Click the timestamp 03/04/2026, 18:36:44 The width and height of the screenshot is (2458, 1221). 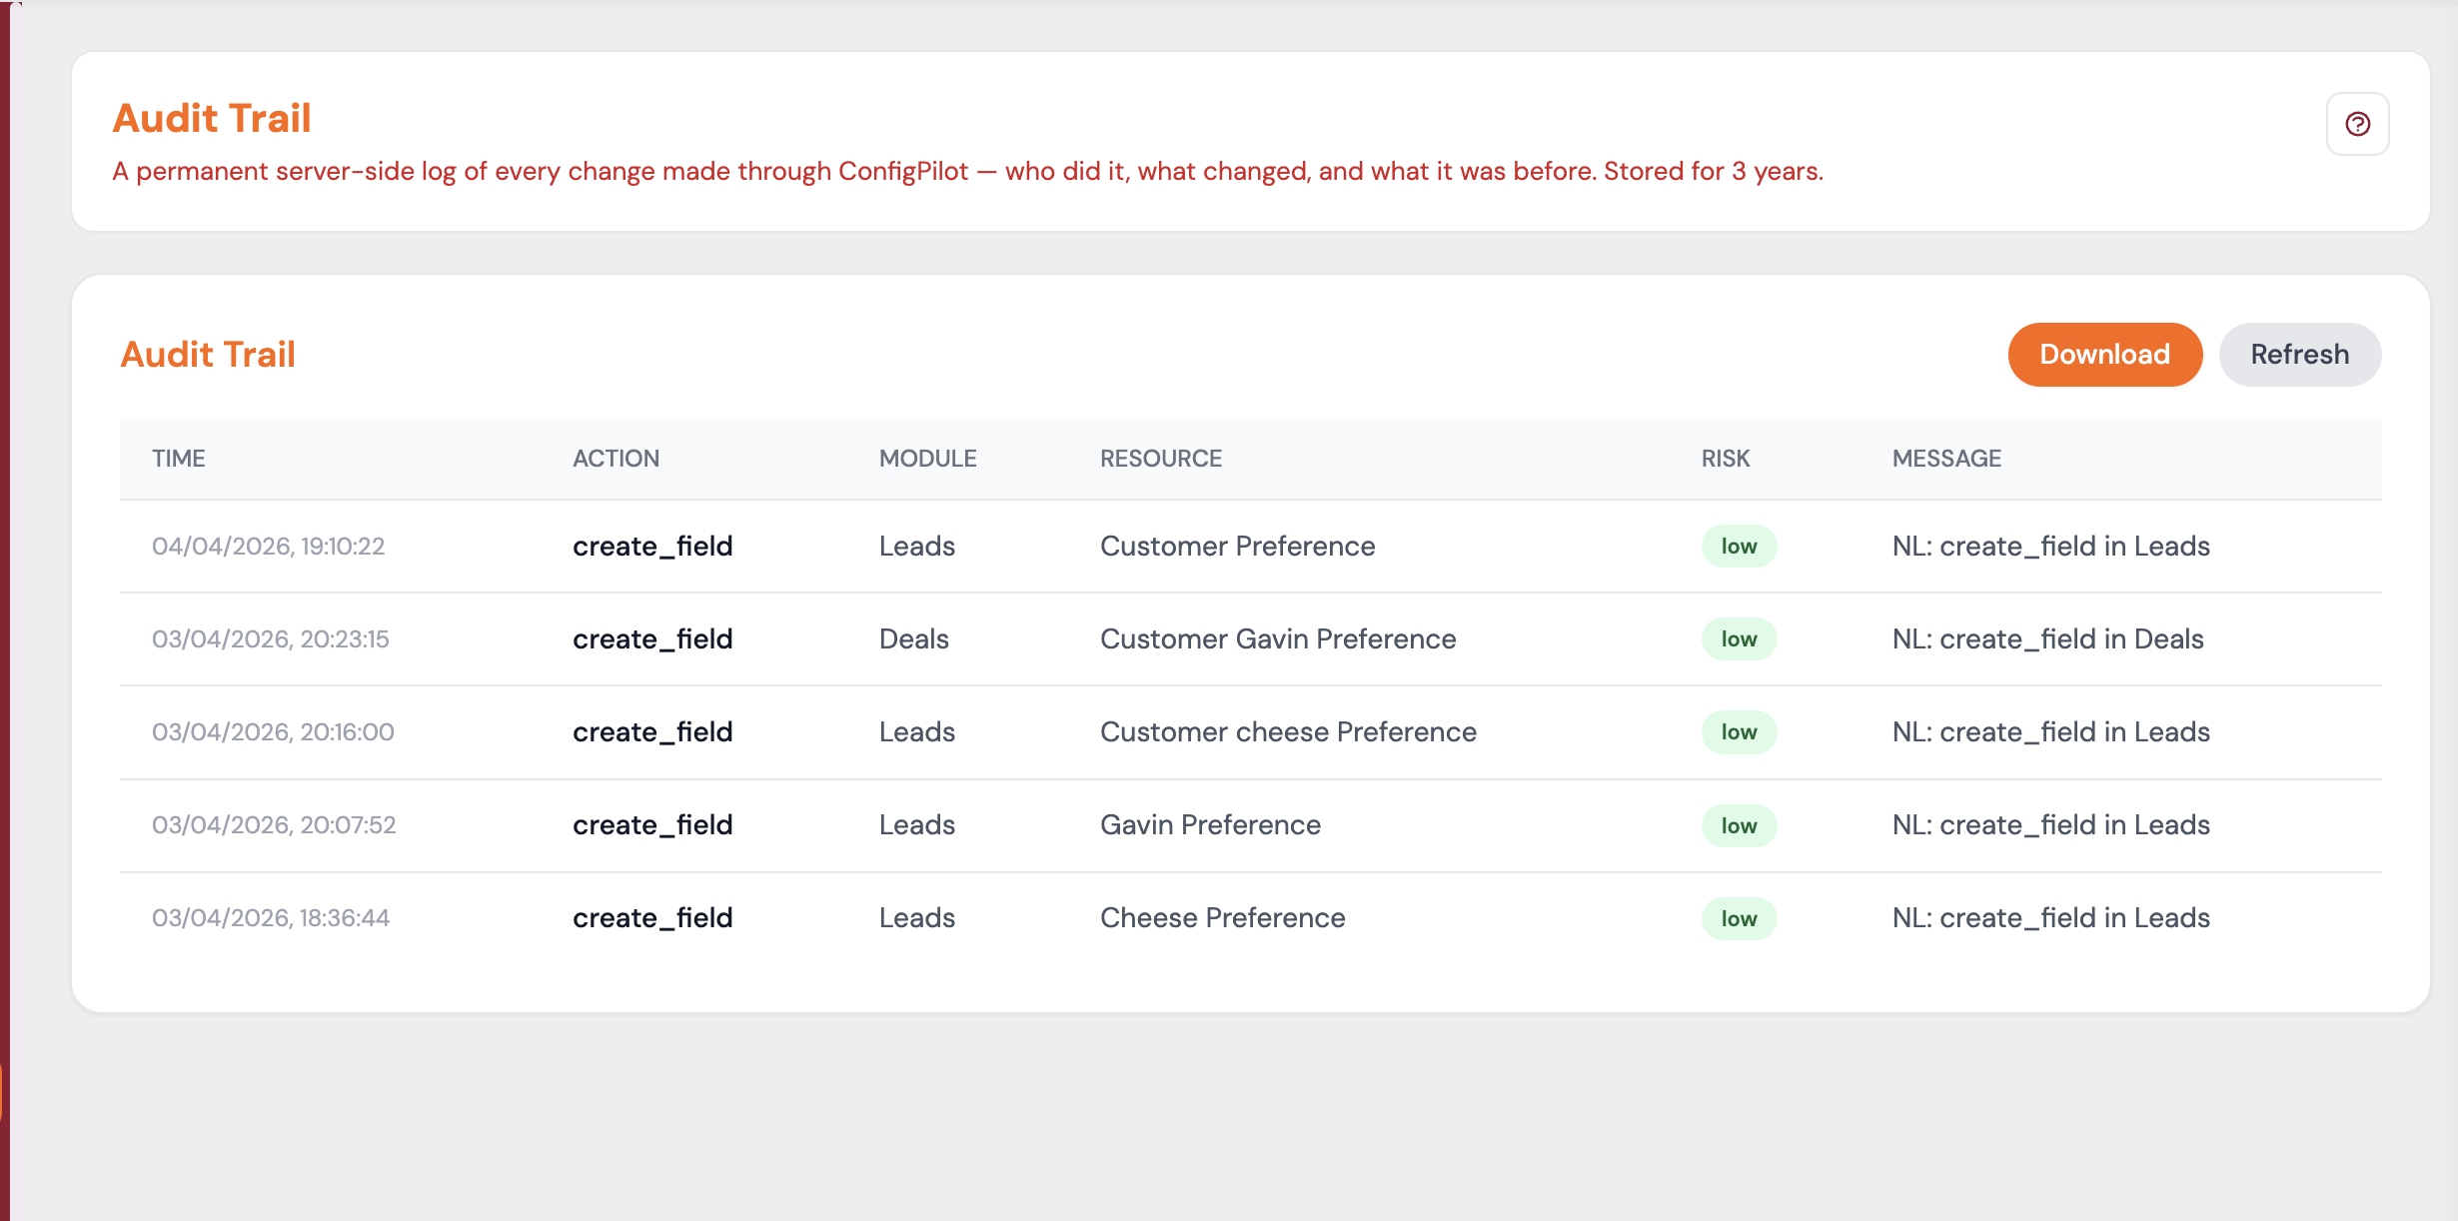coord(272,917)
